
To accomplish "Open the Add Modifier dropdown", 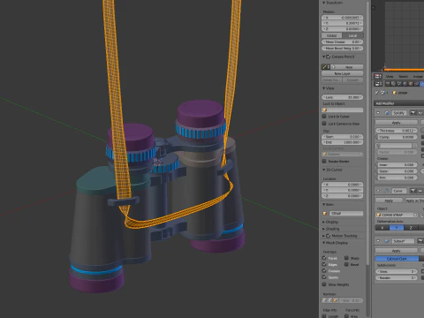I will tap(399, 103).
